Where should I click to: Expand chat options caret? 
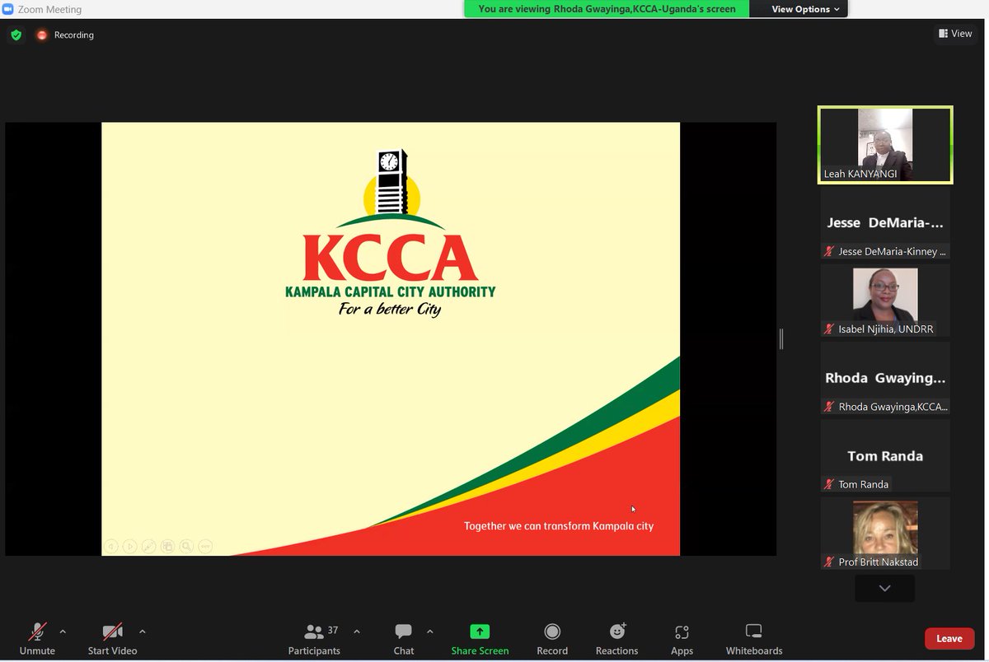click(x=429, y=632)
